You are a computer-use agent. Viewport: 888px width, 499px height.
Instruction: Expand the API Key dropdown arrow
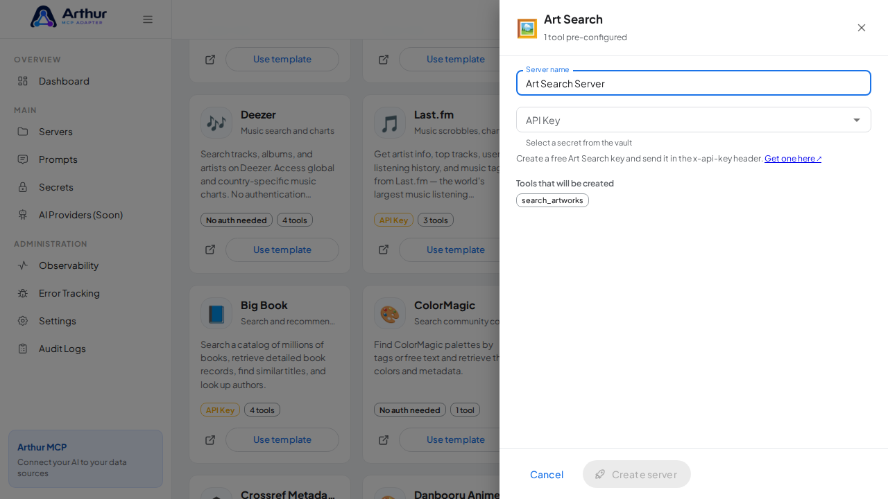coord(857,120)
